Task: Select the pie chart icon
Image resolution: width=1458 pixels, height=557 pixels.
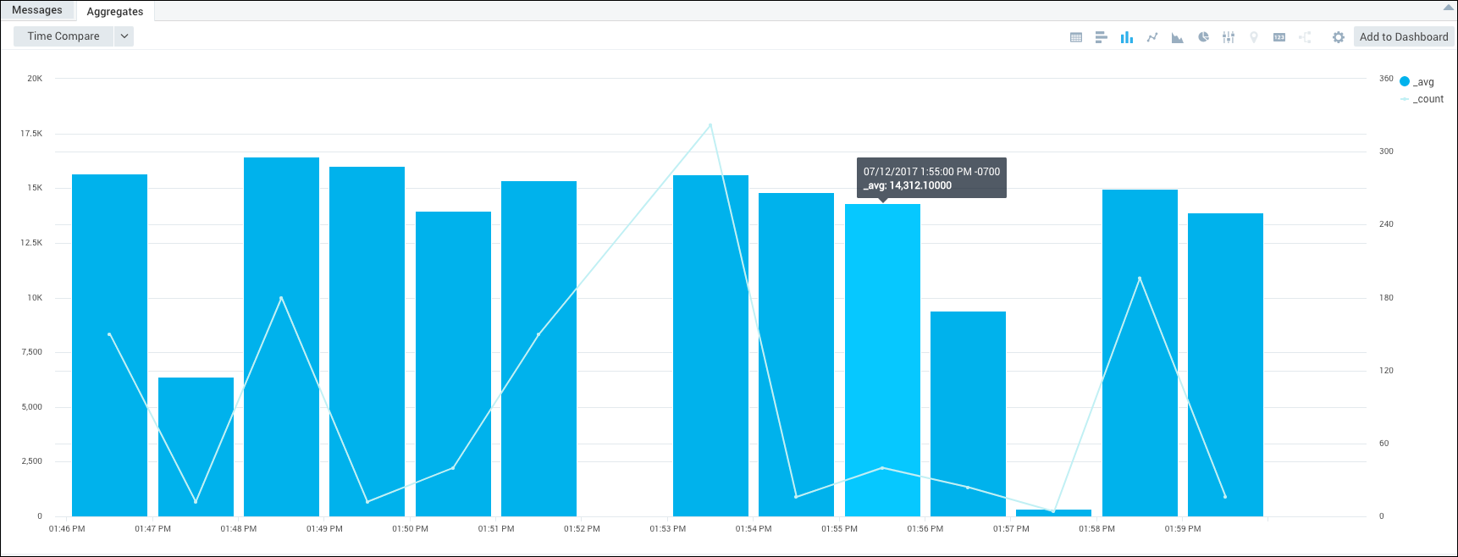Action: pos(1203,37)
